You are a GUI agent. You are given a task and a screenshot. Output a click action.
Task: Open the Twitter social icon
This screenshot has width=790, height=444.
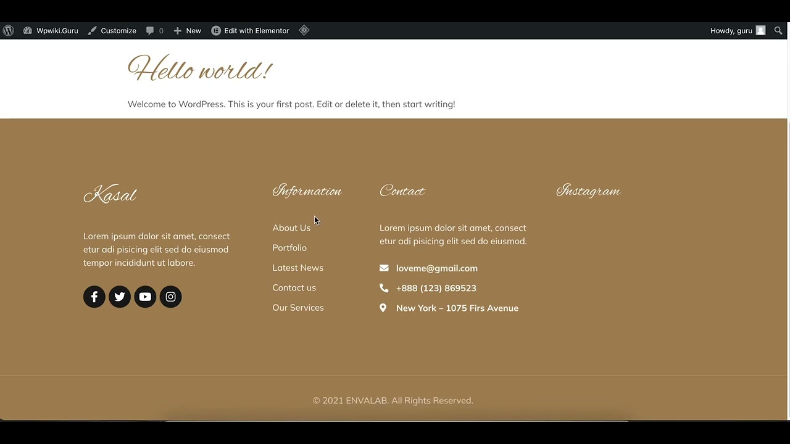pos(120,297)
